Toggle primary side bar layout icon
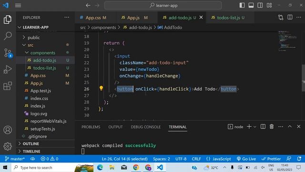 tap(242, 5)
